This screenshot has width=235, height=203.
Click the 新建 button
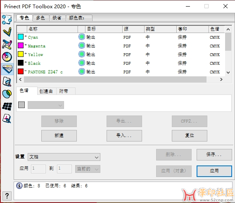tap(59, 136)
